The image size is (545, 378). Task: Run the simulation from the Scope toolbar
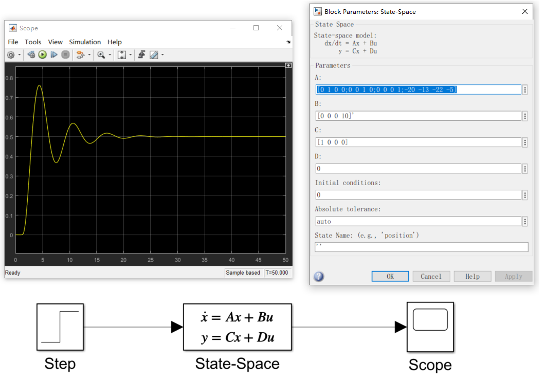click(43, 55)
